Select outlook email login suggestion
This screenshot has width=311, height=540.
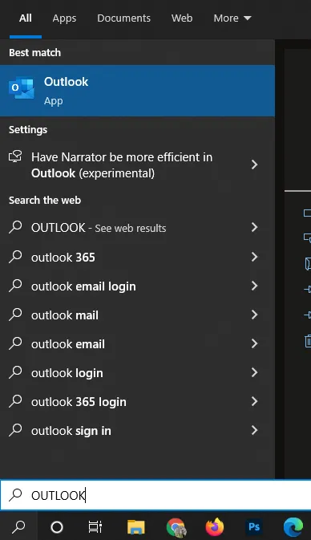point(137,286)
